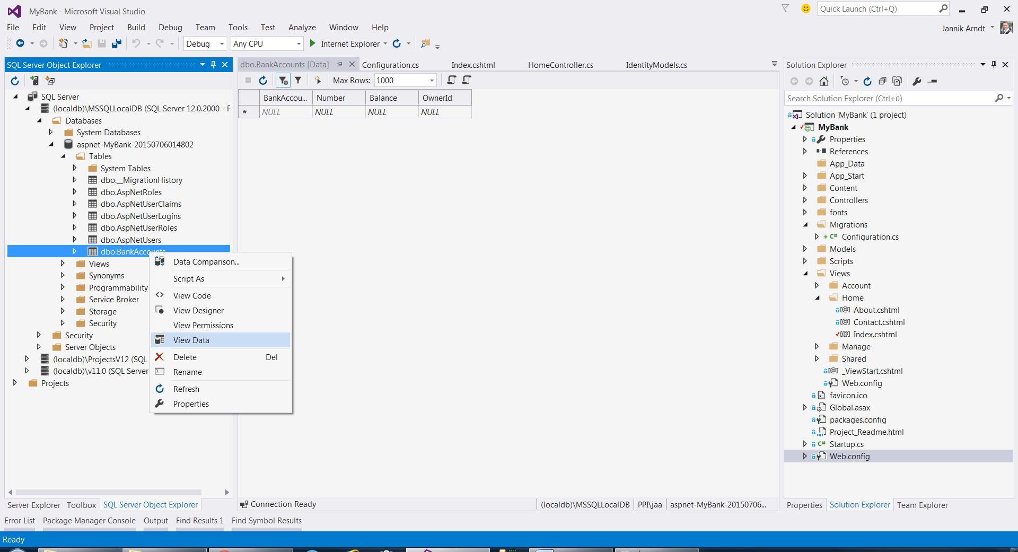Expand the dbo.AspNetUsers table node
The height and width of the screenshot is (552, 1018).
(74, 240)
